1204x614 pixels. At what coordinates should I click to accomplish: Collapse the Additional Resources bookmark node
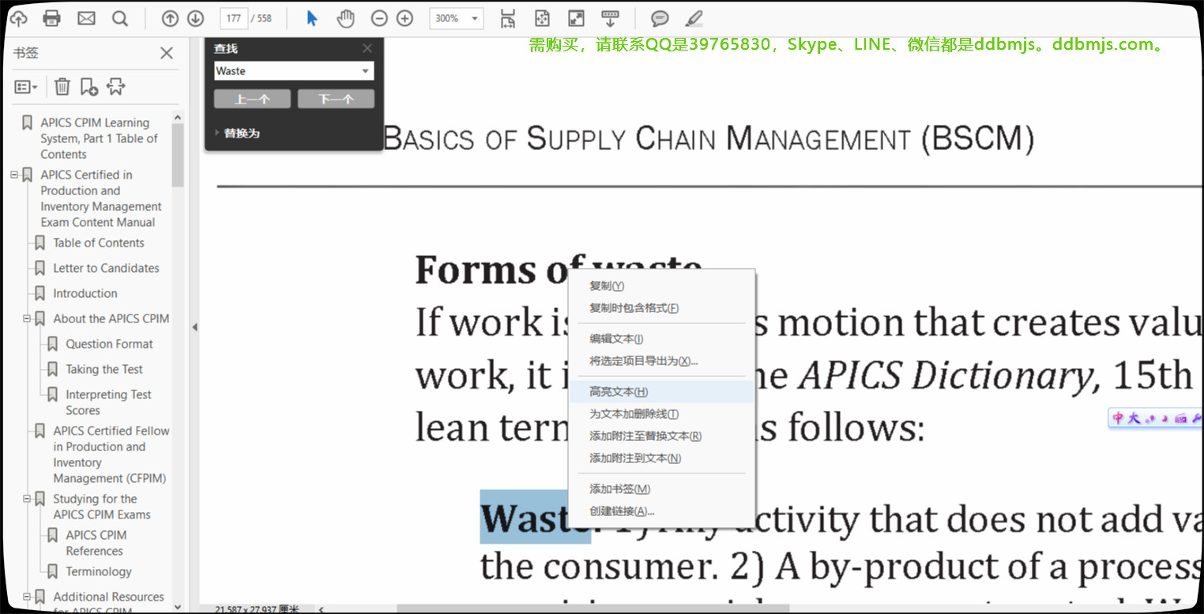pos(27,597)
